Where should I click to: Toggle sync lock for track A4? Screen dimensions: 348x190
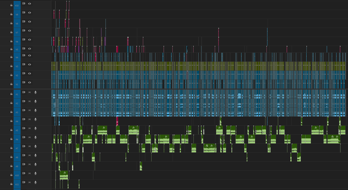click(24, 119)
